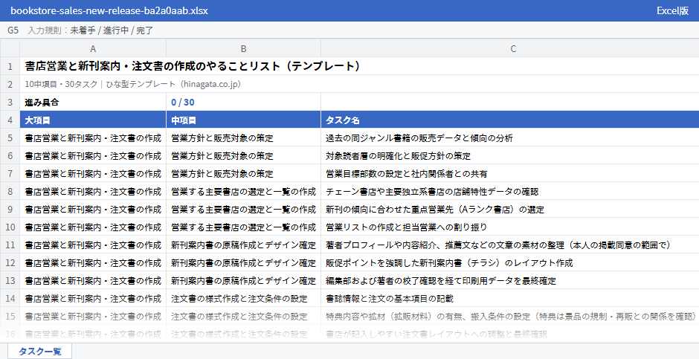Click the title cell 書店営業と新刊案内・注文書の作成のやることリスト
699x359 pixels.
[x=359, y=66]
